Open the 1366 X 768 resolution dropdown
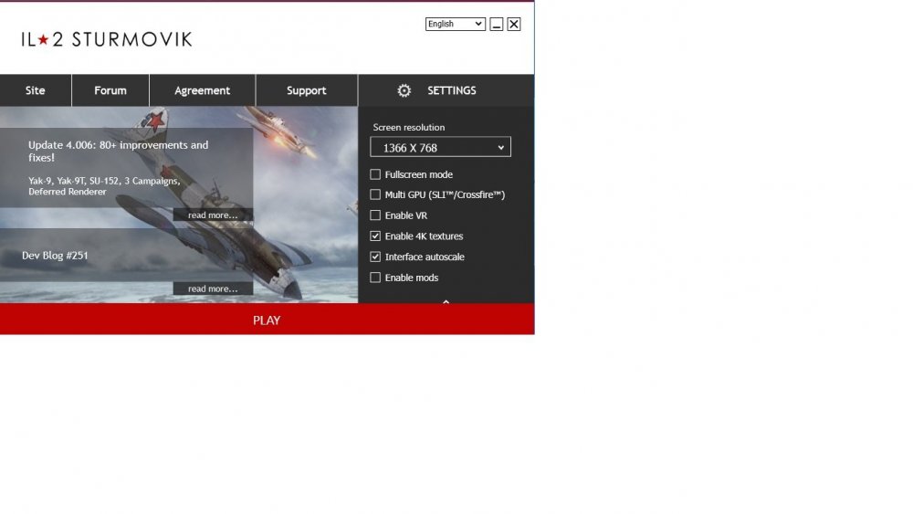The image size is (913, 514). [440, 147]
